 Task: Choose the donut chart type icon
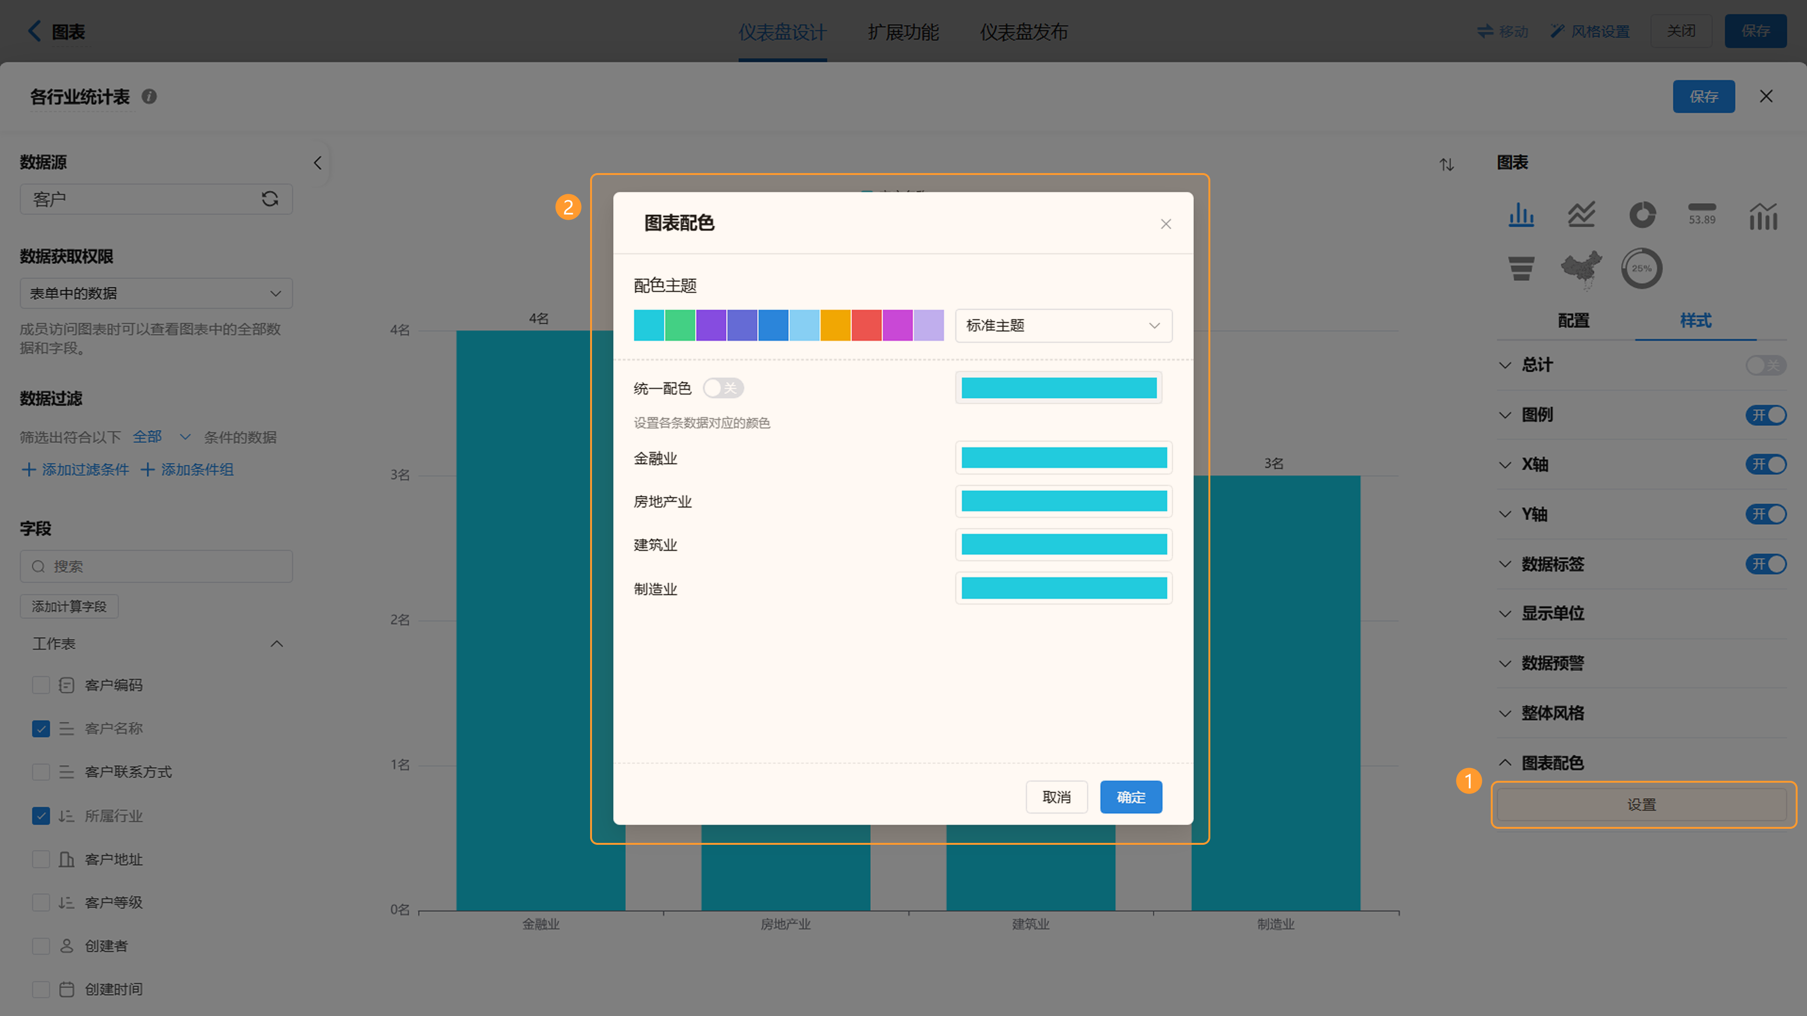point(1641,214)
